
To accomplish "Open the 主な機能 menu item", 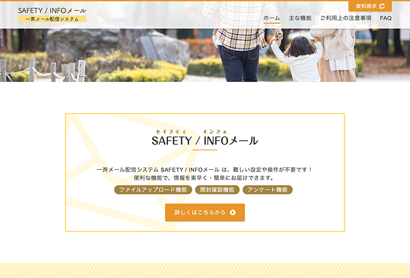I will pyautogui.click(x=300, y=18).
